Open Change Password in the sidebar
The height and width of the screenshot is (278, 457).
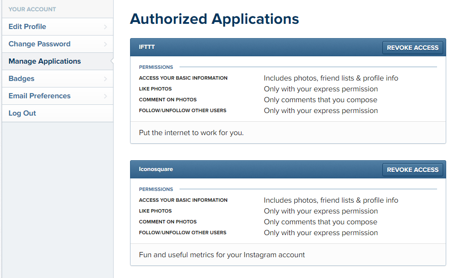57,44
